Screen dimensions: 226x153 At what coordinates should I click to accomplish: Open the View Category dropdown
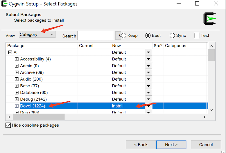point(37,34)
